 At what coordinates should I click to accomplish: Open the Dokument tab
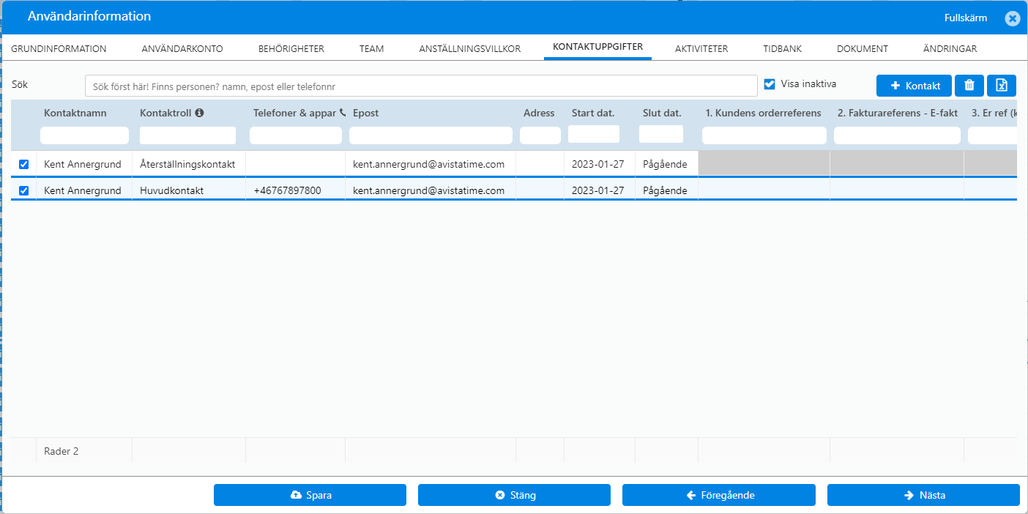click(x=863, y=49)
